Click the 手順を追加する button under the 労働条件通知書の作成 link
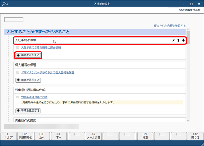The image size is (204, 146). tap(28, 111)
